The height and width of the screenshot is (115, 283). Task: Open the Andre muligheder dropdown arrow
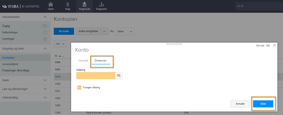(x=104, y=31)
